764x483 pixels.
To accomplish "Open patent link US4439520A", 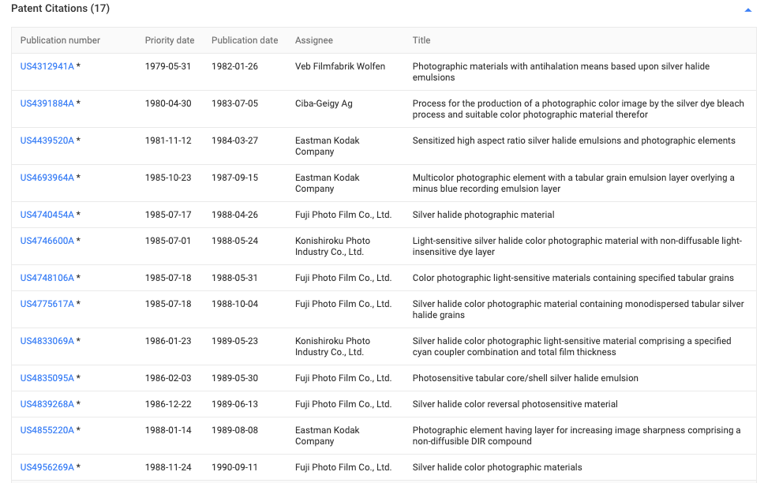I will tap(47, 140).
